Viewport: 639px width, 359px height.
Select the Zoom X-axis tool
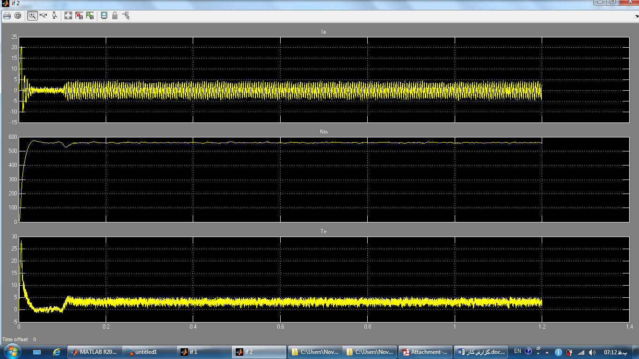[44, 15]
